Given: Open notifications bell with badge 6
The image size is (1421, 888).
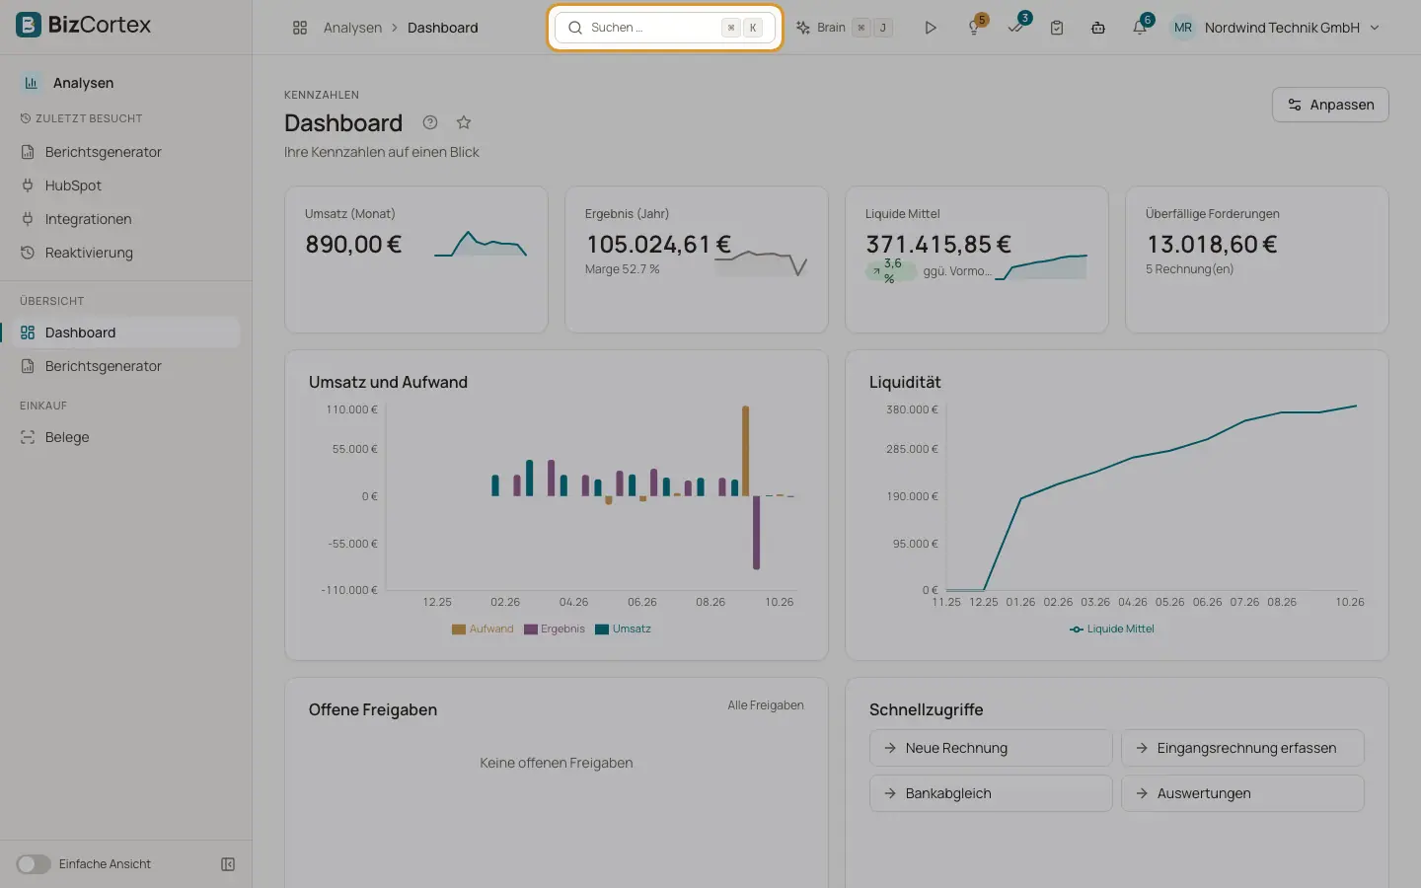Looking at the screenshot, I should pyautogui.click(x=1141, y=27).
